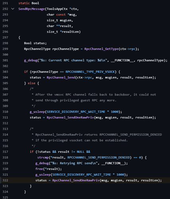Screen dimensions: 170x199
Task: Click ToolsAppCtx parameter type on line 292
Action: 57,9
